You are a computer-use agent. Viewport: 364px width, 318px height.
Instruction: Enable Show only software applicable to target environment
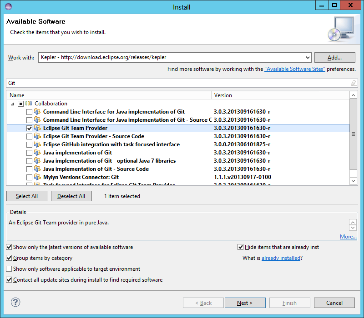pyautogui.click(x=10, y=269)
